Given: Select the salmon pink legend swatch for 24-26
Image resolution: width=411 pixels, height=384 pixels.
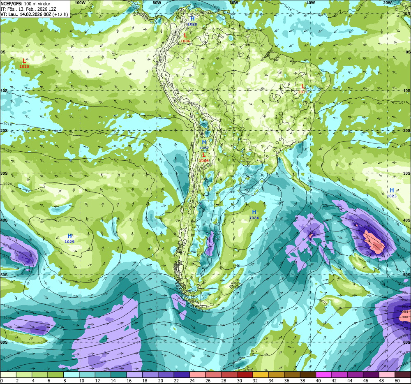Looking at the screenshot, I should pyautogui.click(x=198, y=375).
